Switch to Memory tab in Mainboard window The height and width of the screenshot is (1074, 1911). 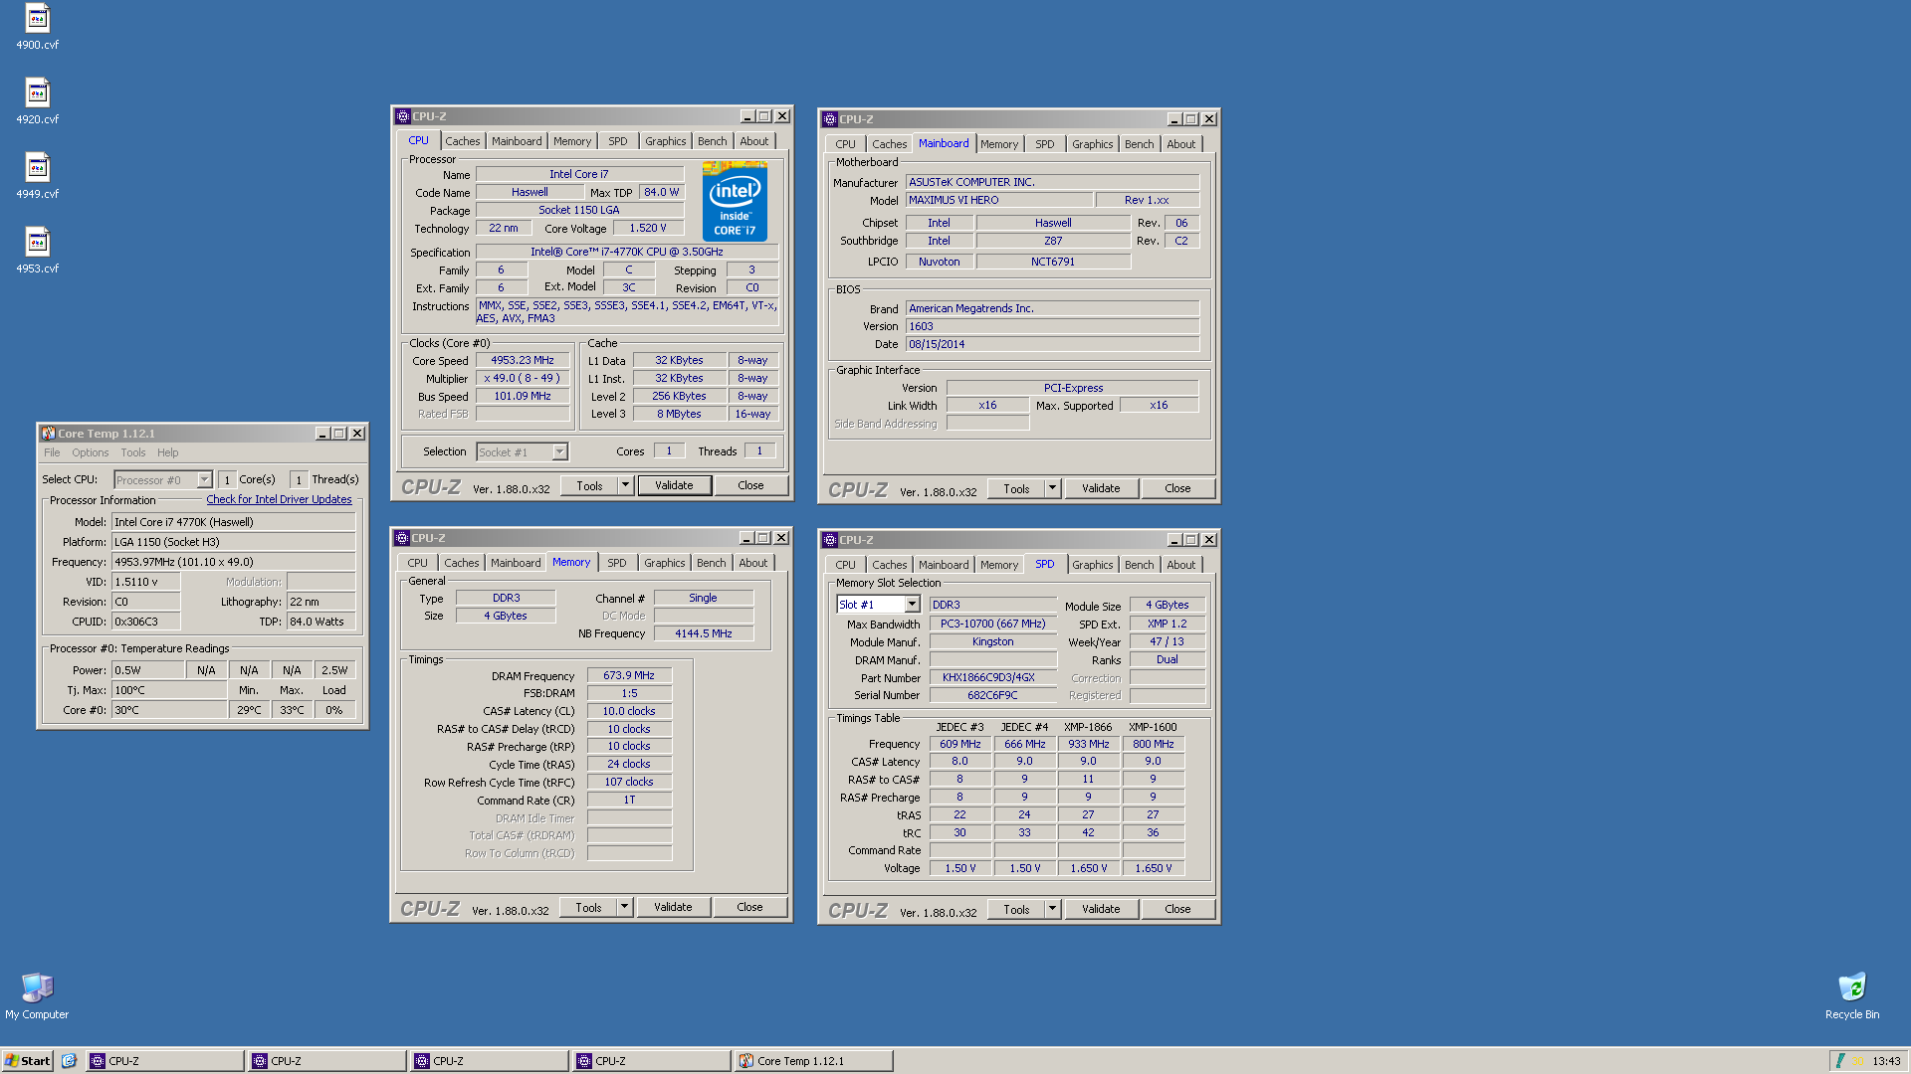click(999, 144)
